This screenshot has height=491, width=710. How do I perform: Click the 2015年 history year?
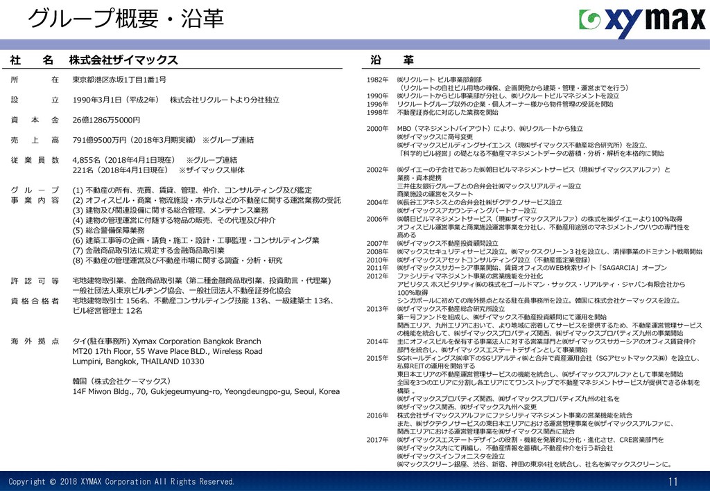click(378, 358)
